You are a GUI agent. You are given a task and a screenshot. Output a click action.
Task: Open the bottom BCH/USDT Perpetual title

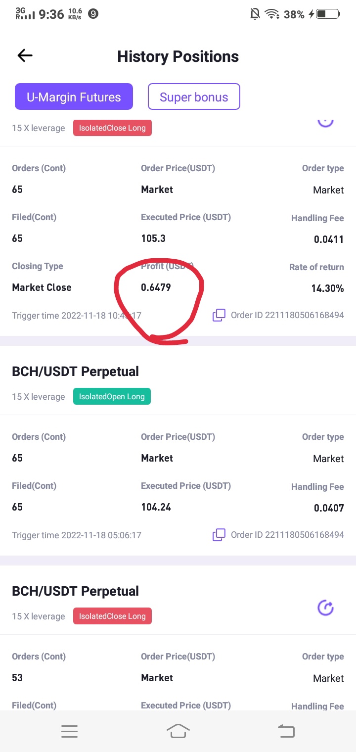75,591
